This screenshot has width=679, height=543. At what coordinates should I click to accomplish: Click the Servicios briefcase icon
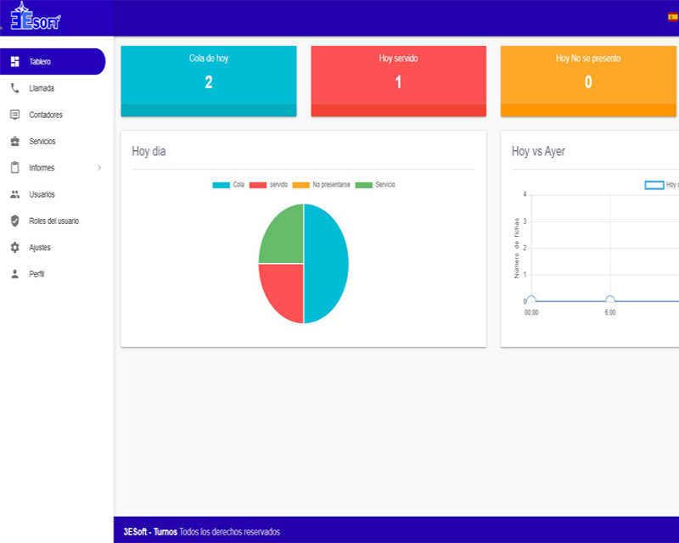[14, 141]
